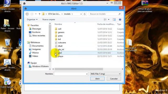Select Bibliotecas in navigation pane
The width and height of the screenshot is (168, 94).
34,42
